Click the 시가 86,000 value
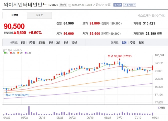This screenshot has width=168, height=121. pos(68,34)
